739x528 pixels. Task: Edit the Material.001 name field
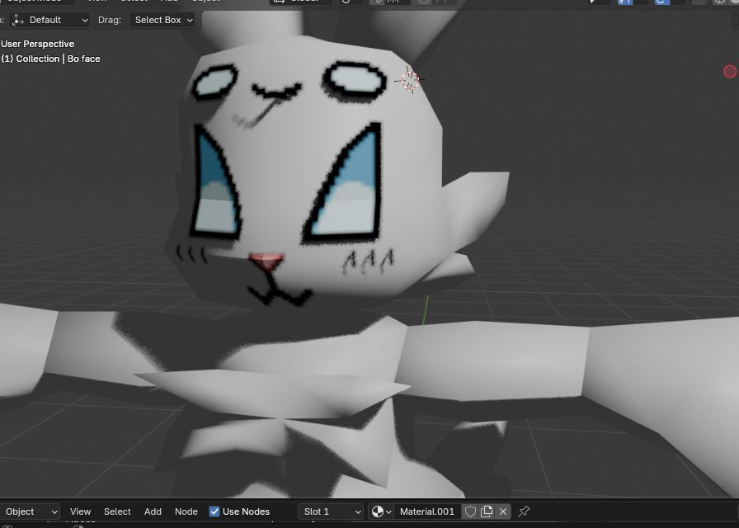tap(428, 511)
